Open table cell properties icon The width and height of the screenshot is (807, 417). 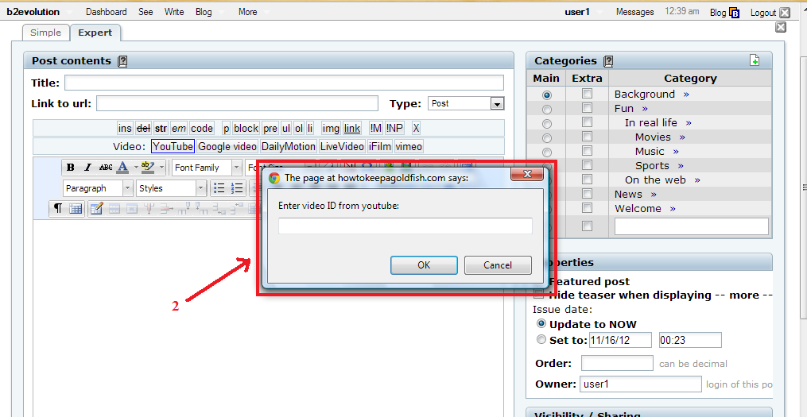[132, 208]
